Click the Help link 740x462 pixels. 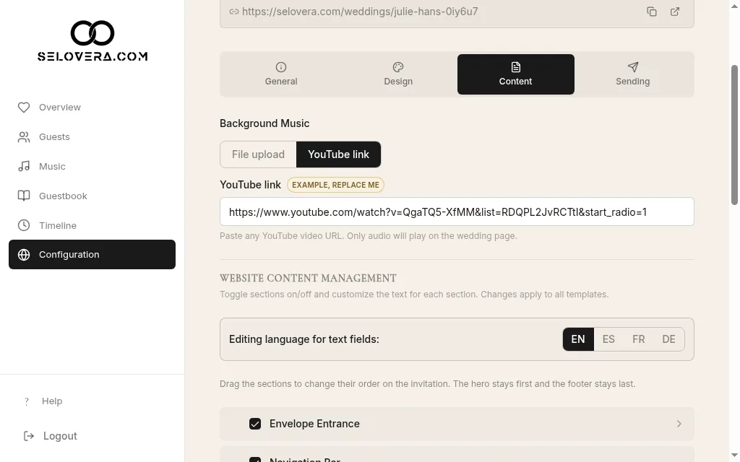tap(52, 401)
